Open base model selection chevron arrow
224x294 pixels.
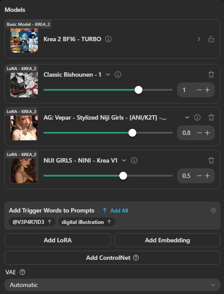click(x=199, y=39)
